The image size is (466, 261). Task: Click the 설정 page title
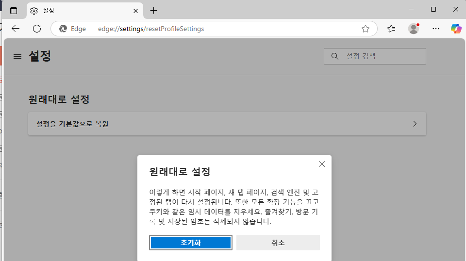coord(40,56)
